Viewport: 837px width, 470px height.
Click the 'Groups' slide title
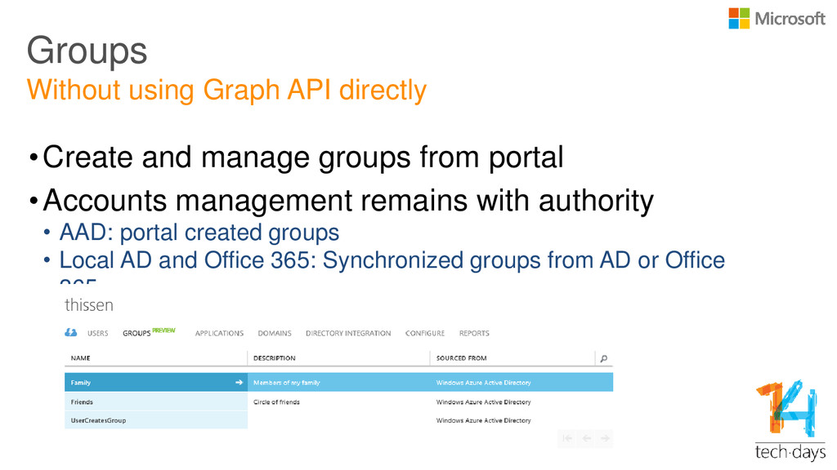click(87, 51)
